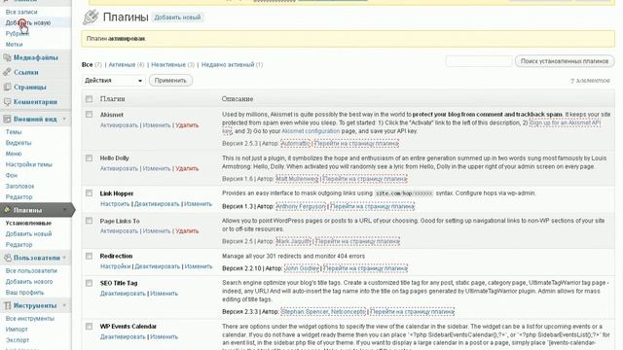623x350 pixels.
Task: Open John Godley author link
Action: (x=302, y=268)
